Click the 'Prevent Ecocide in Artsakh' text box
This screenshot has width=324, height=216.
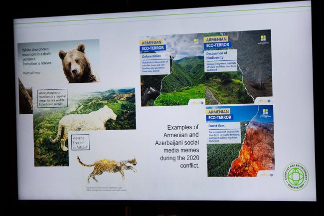[80, 142]
